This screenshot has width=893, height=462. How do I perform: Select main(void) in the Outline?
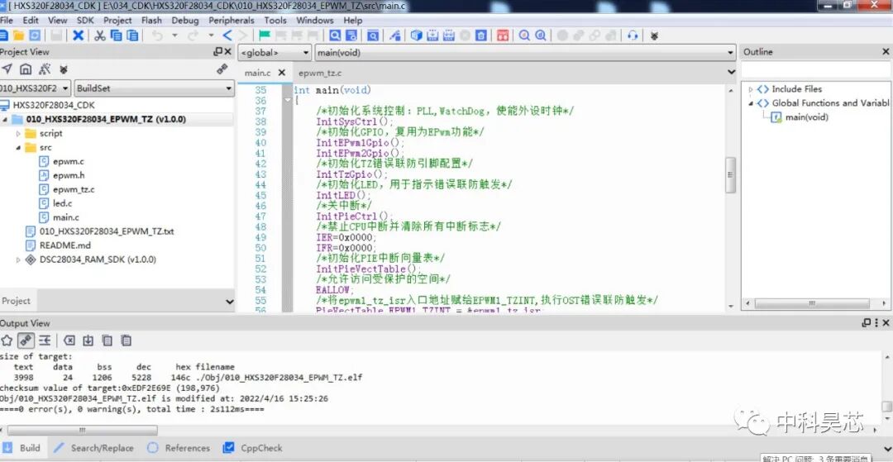point(806,117)
